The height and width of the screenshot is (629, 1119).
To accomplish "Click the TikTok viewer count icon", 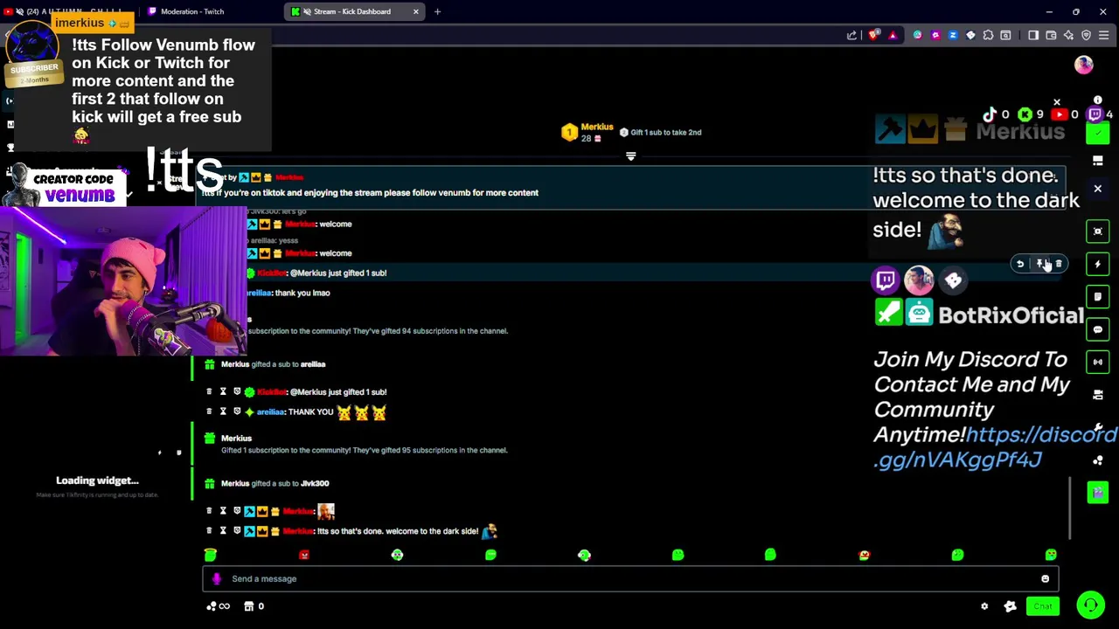I will coord(990,114).
